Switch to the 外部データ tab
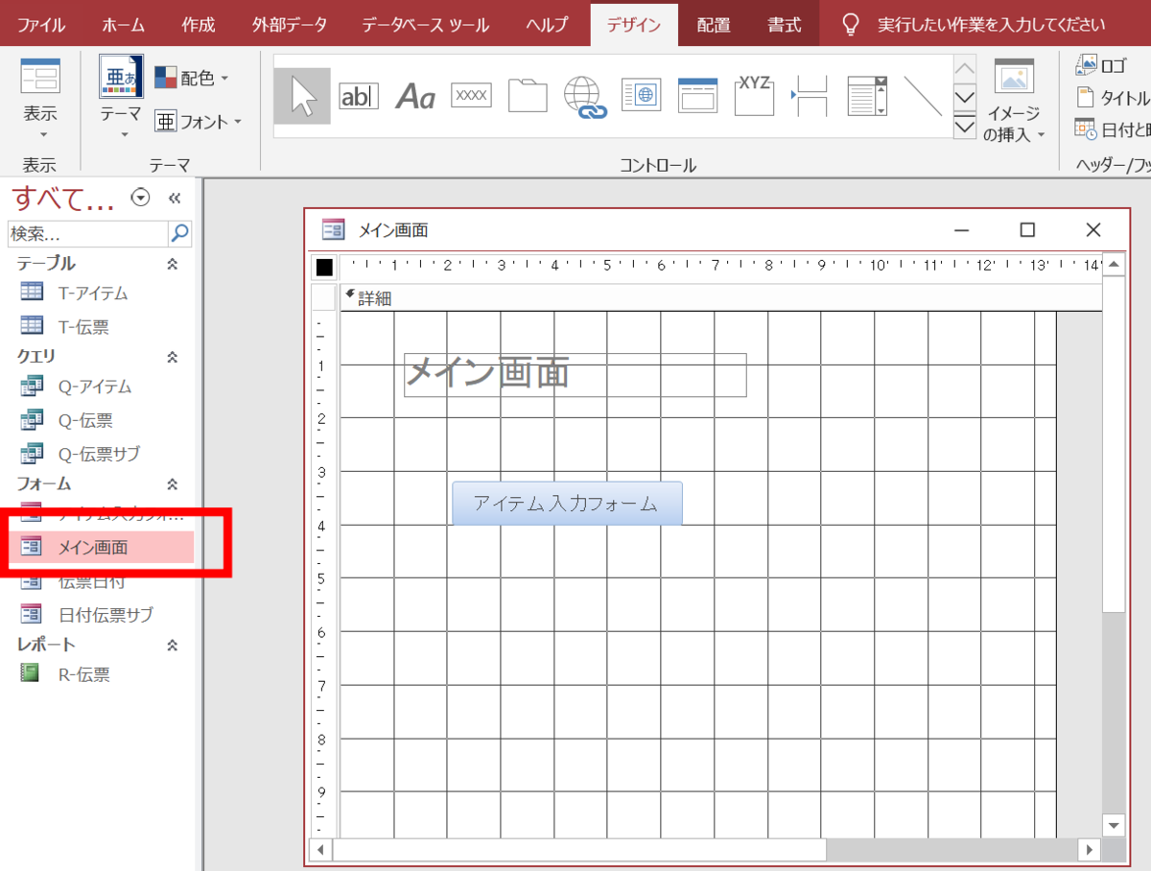Image resolution: width=1151 pixels, height=871 pixels. 289,25
